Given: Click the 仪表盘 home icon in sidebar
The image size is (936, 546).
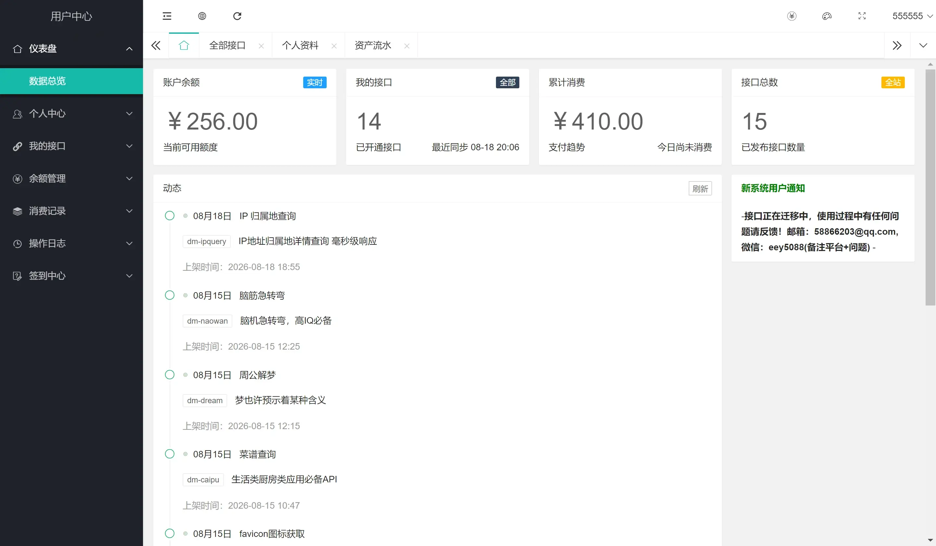Looking at the screenshot, I should 18,49.
